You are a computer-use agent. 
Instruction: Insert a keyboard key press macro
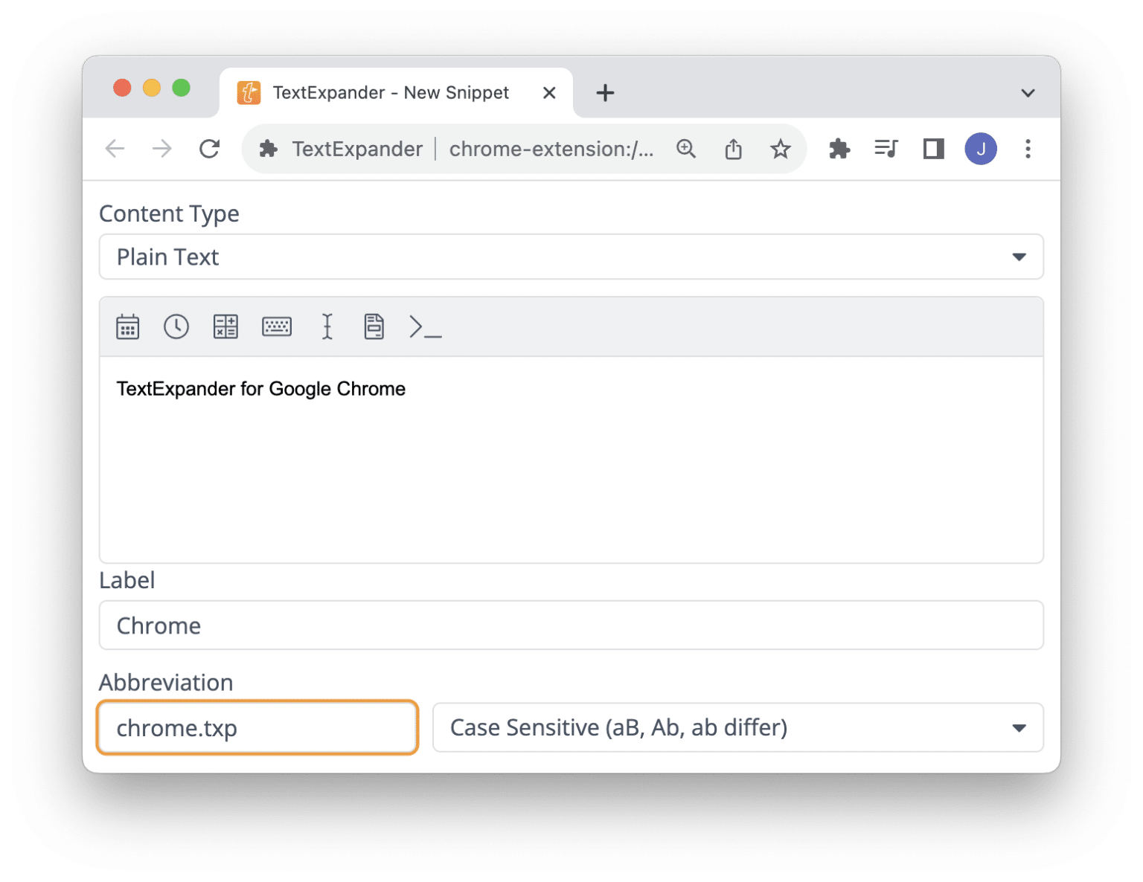(x=276, y=326)
